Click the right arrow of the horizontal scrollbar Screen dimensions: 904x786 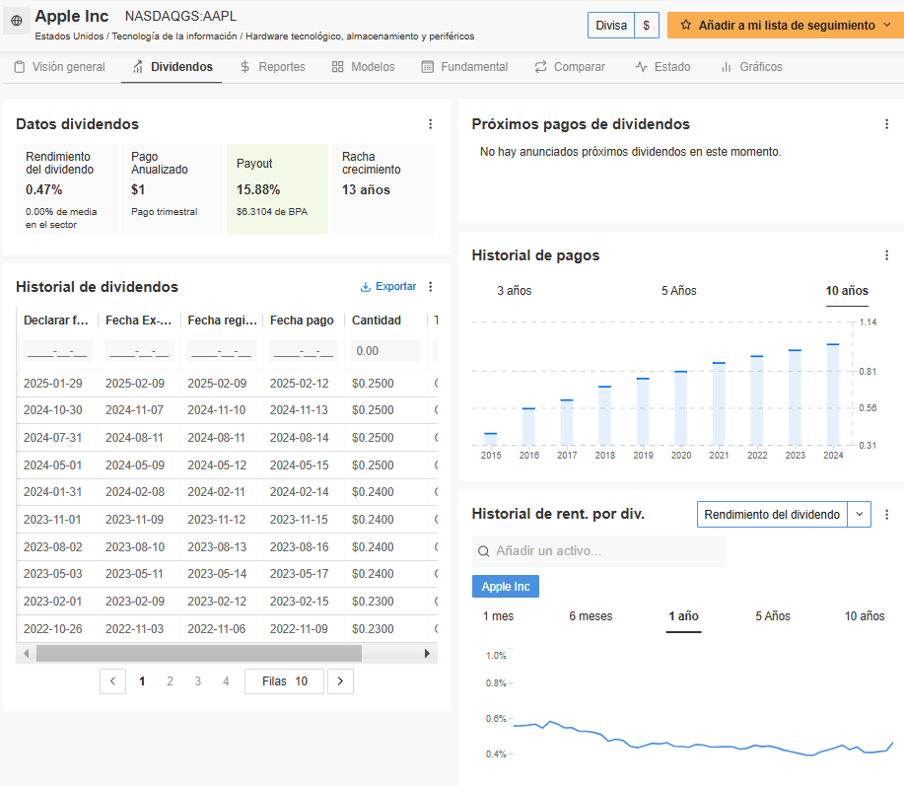pyautogui.click(x=427, y=654)
